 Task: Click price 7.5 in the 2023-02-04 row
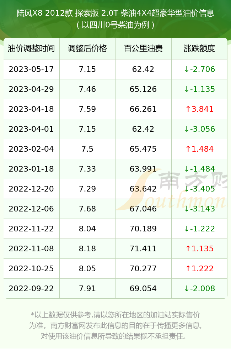pyautogui.click(x=87, y=149)
